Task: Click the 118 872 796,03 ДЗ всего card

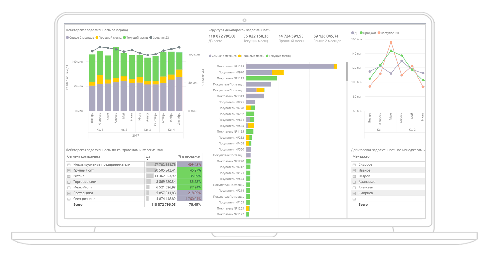Action: click(222, 38)
